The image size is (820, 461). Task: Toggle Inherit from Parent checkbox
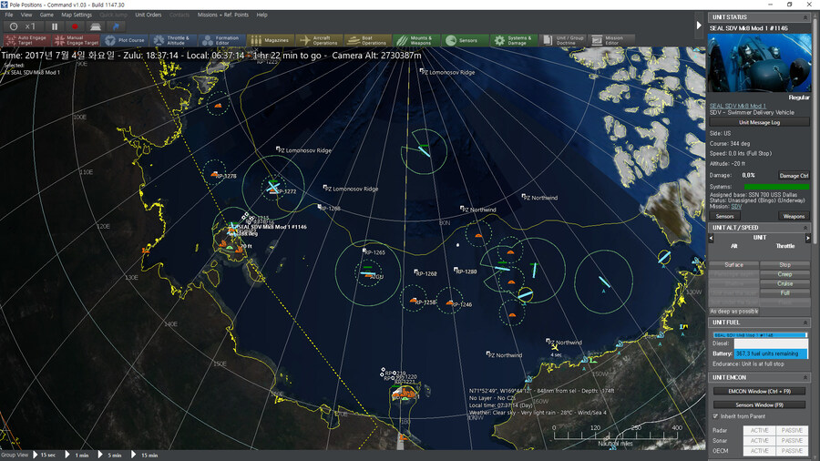(714, 416)
